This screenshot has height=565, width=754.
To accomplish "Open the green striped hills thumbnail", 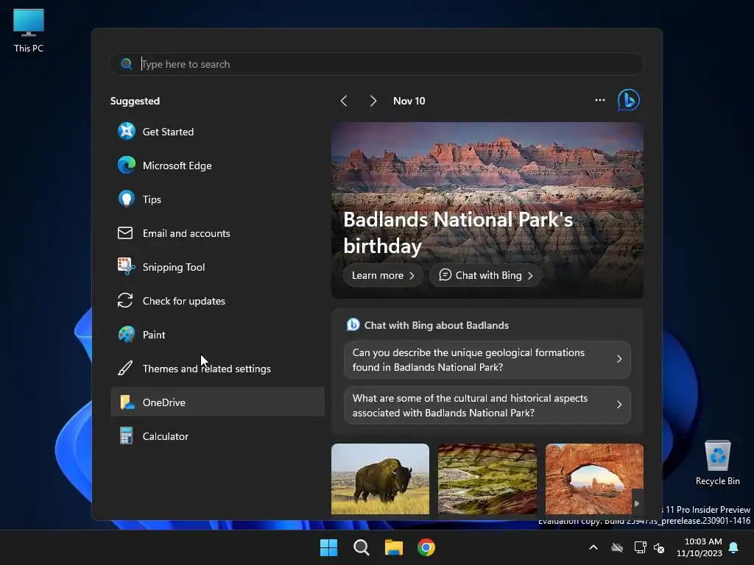I will pyautogui.click(x=487, y=478).
